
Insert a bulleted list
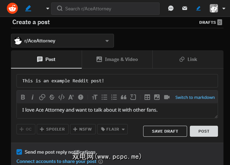(104, 97)
